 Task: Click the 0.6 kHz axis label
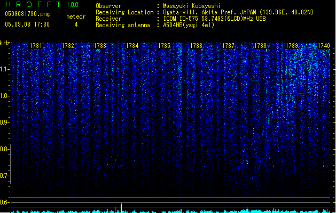click(x=4, y=202)
